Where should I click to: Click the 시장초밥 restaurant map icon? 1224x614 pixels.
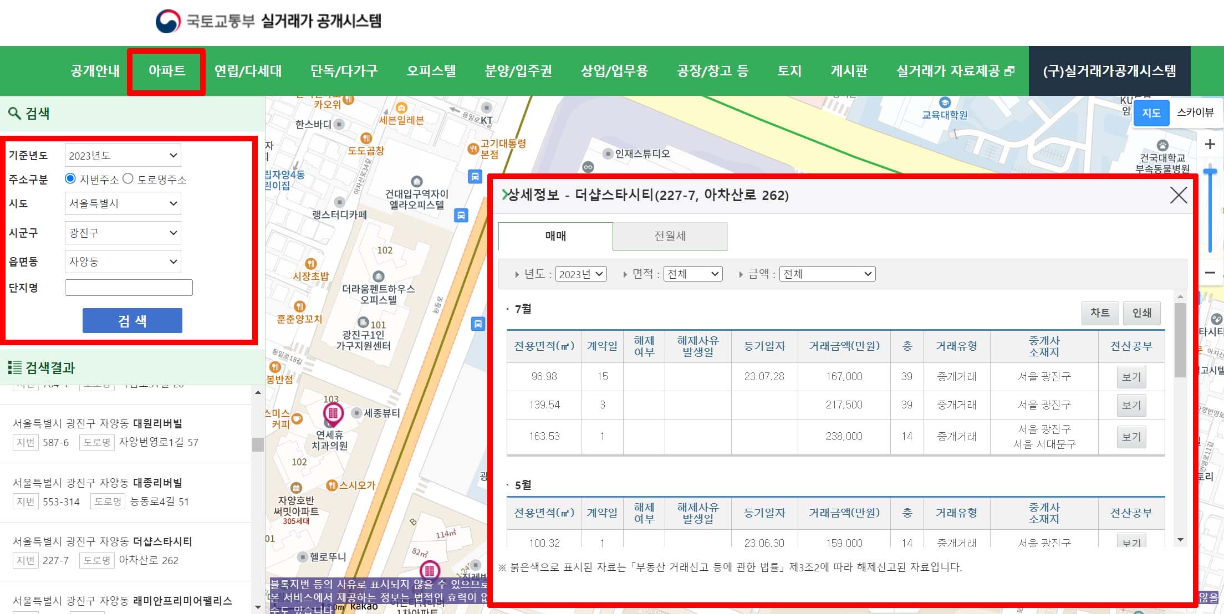click(x=311, y=264)
